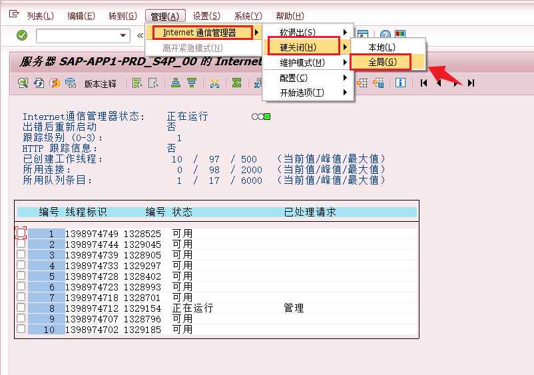Click the Save Layout grid icon
Screen dimensions: 534x375
point(378,83)
